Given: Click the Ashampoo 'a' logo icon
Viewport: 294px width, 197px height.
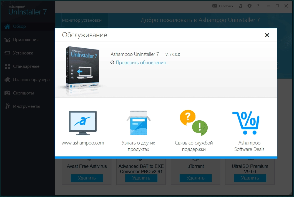Looking at the screenshot, I should click(240, 6).
